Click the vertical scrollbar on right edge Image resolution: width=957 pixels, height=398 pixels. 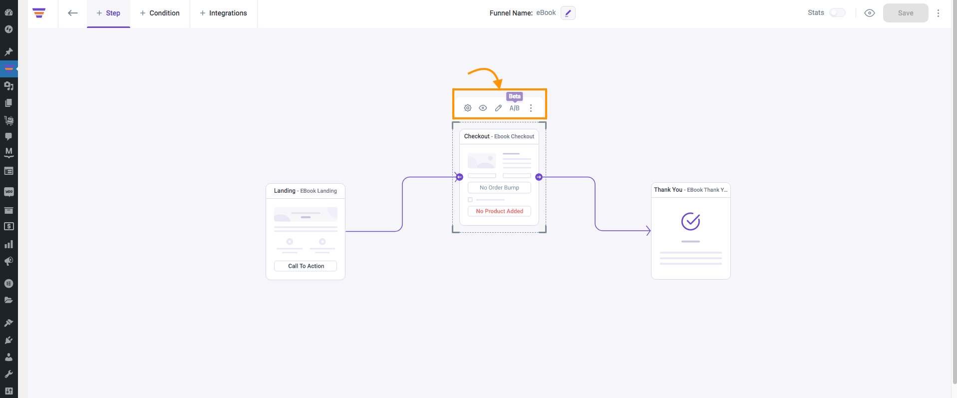tap(954, 192)
